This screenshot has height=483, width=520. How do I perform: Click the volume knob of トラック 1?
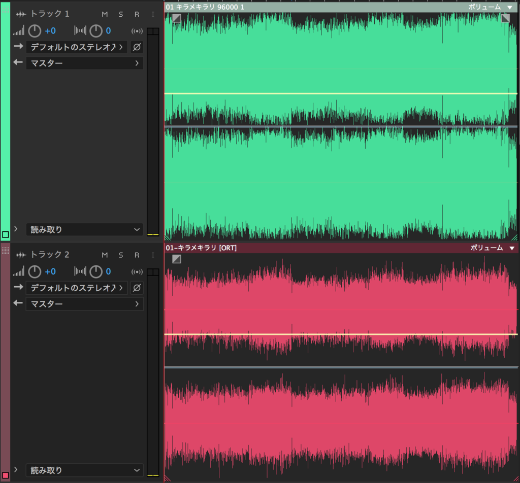pos(35,31)
